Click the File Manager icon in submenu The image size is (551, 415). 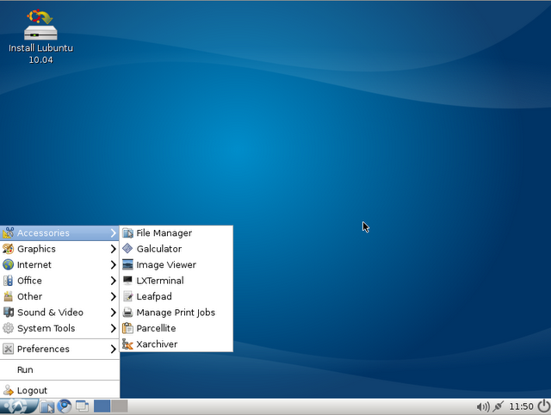[128, 233]
